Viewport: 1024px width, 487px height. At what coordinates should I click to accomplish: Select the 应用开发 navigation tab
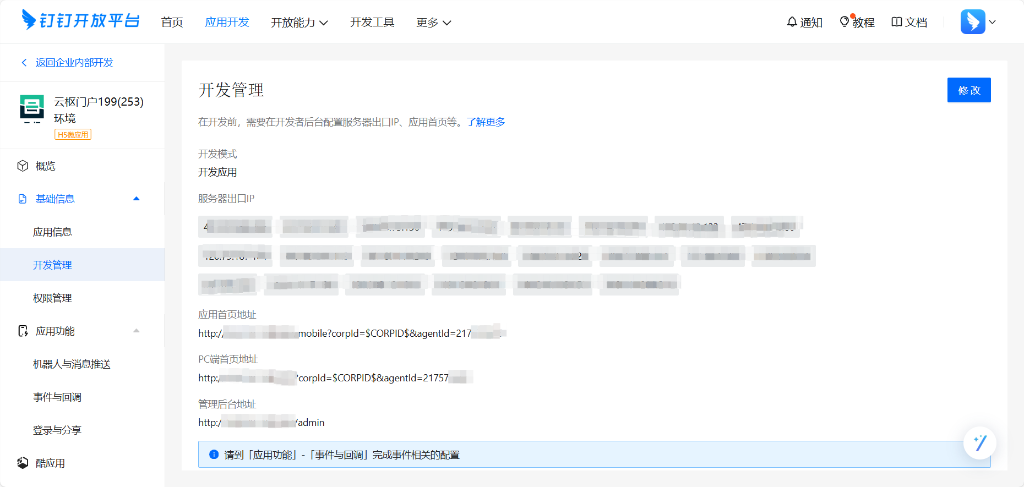pos(227,22)
